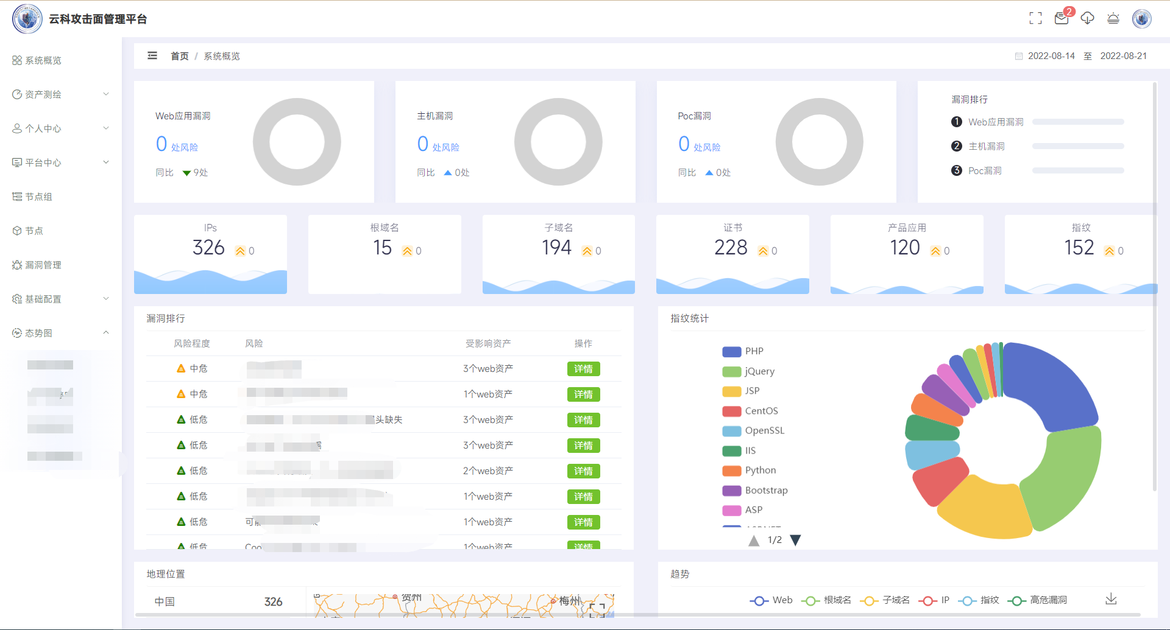Click the Poc漏洞 ranking progress bar
This screenshot has height=630, width=1170.
coord(1078,170)
